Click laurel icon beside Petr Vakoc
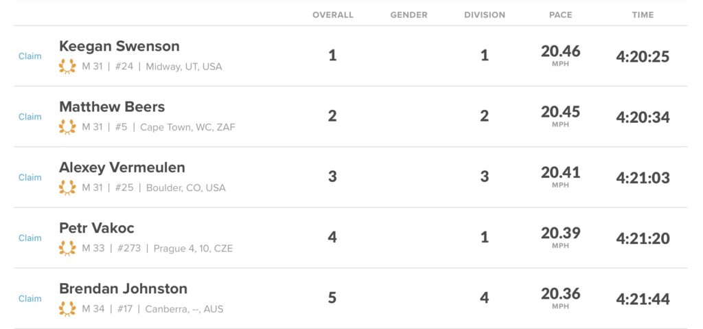The image size is (703, 329). (67, 248)
